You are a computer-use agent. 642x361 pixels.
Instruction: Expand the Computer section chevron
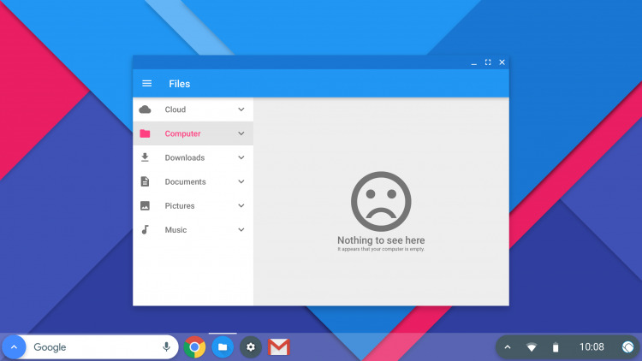click(x=241, y=133)
